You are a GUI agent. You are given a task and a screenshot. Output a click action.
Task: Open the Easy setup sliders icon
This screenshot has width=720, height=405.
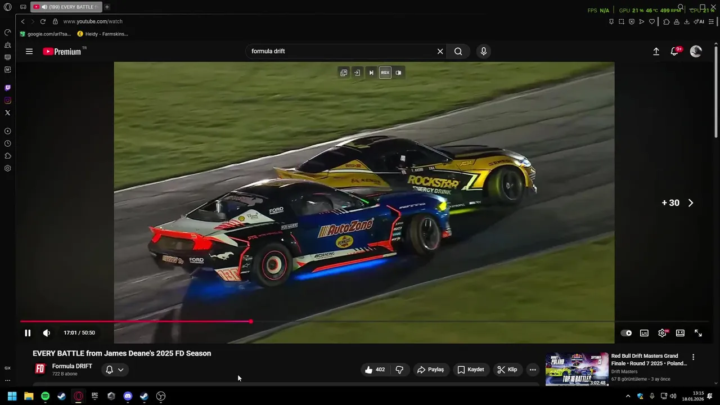click(x=711, y=21)
